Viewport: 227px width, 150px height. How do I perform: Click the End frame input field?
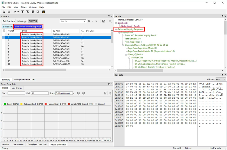[40, 93]
